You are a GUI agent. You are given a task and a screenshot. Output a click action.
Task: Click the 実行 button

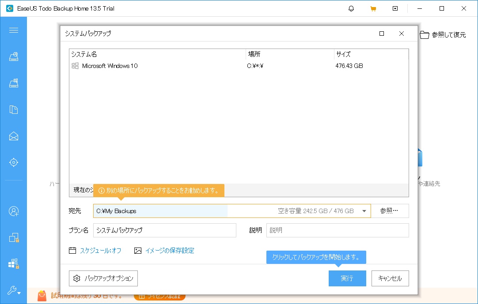click(347, 278)
